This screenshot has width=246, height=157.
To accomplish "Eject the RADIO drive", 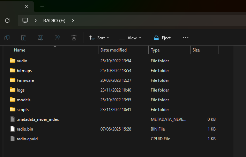I will (162, 38).
